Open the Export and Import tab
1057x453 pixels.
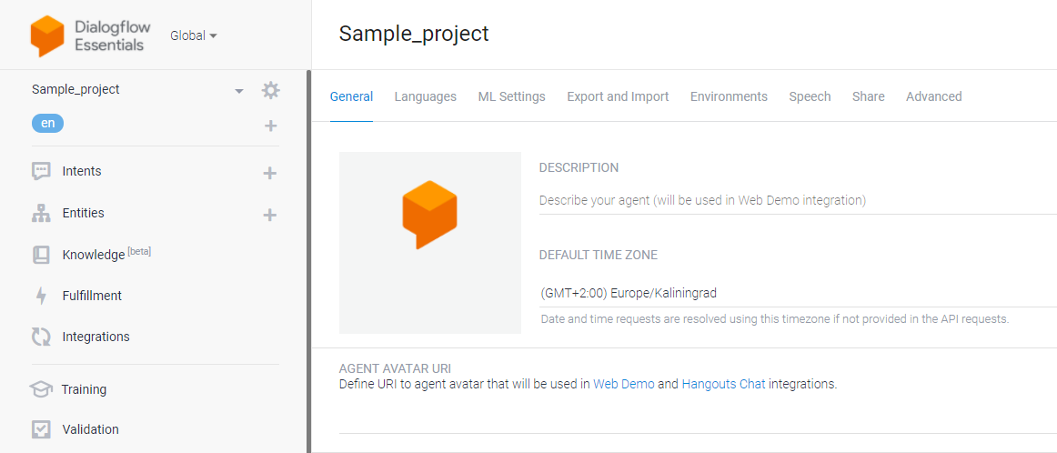pos(618,96)
